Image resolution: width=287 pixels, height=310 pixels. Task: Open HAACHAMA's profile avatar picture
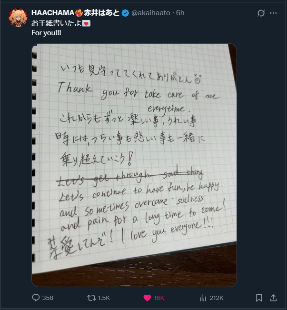coord(18,18)
